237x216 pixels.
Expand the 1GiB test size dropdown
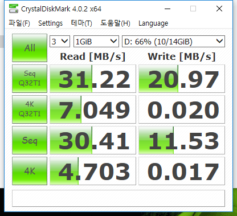(x=96, y=41)
